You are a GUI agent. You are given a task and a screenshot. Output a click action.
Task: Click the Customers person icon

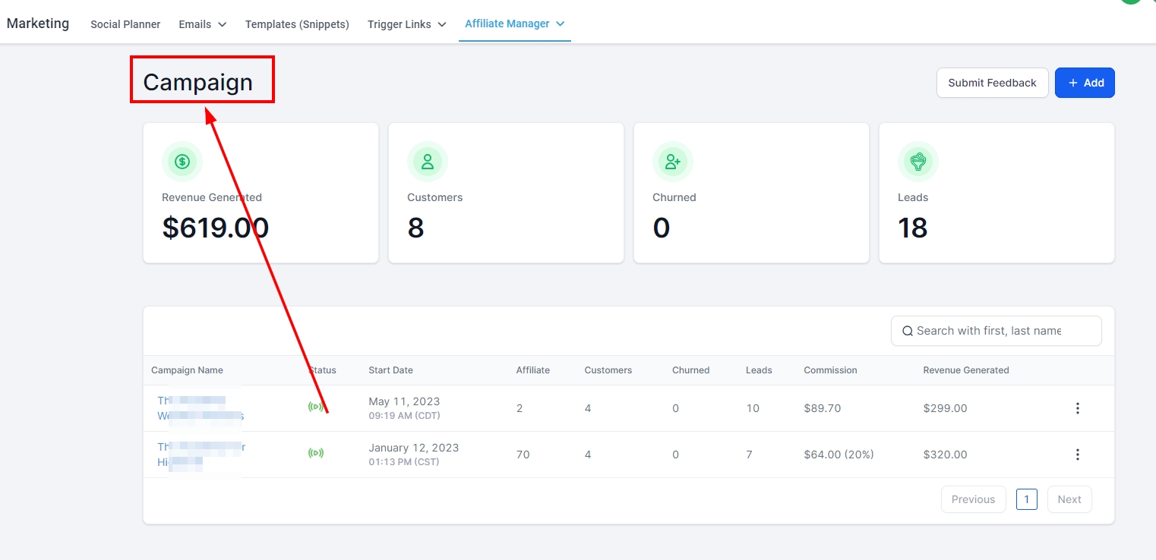coord(428,162)
